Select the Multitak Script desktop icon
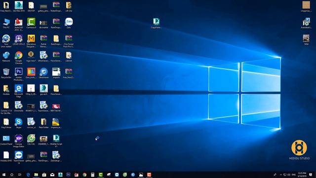 point(56,141)
